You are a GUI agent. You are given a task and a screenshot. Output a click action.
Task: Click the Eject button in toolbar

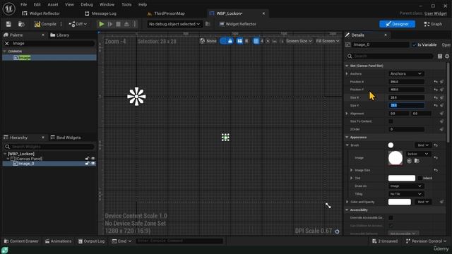126,24
